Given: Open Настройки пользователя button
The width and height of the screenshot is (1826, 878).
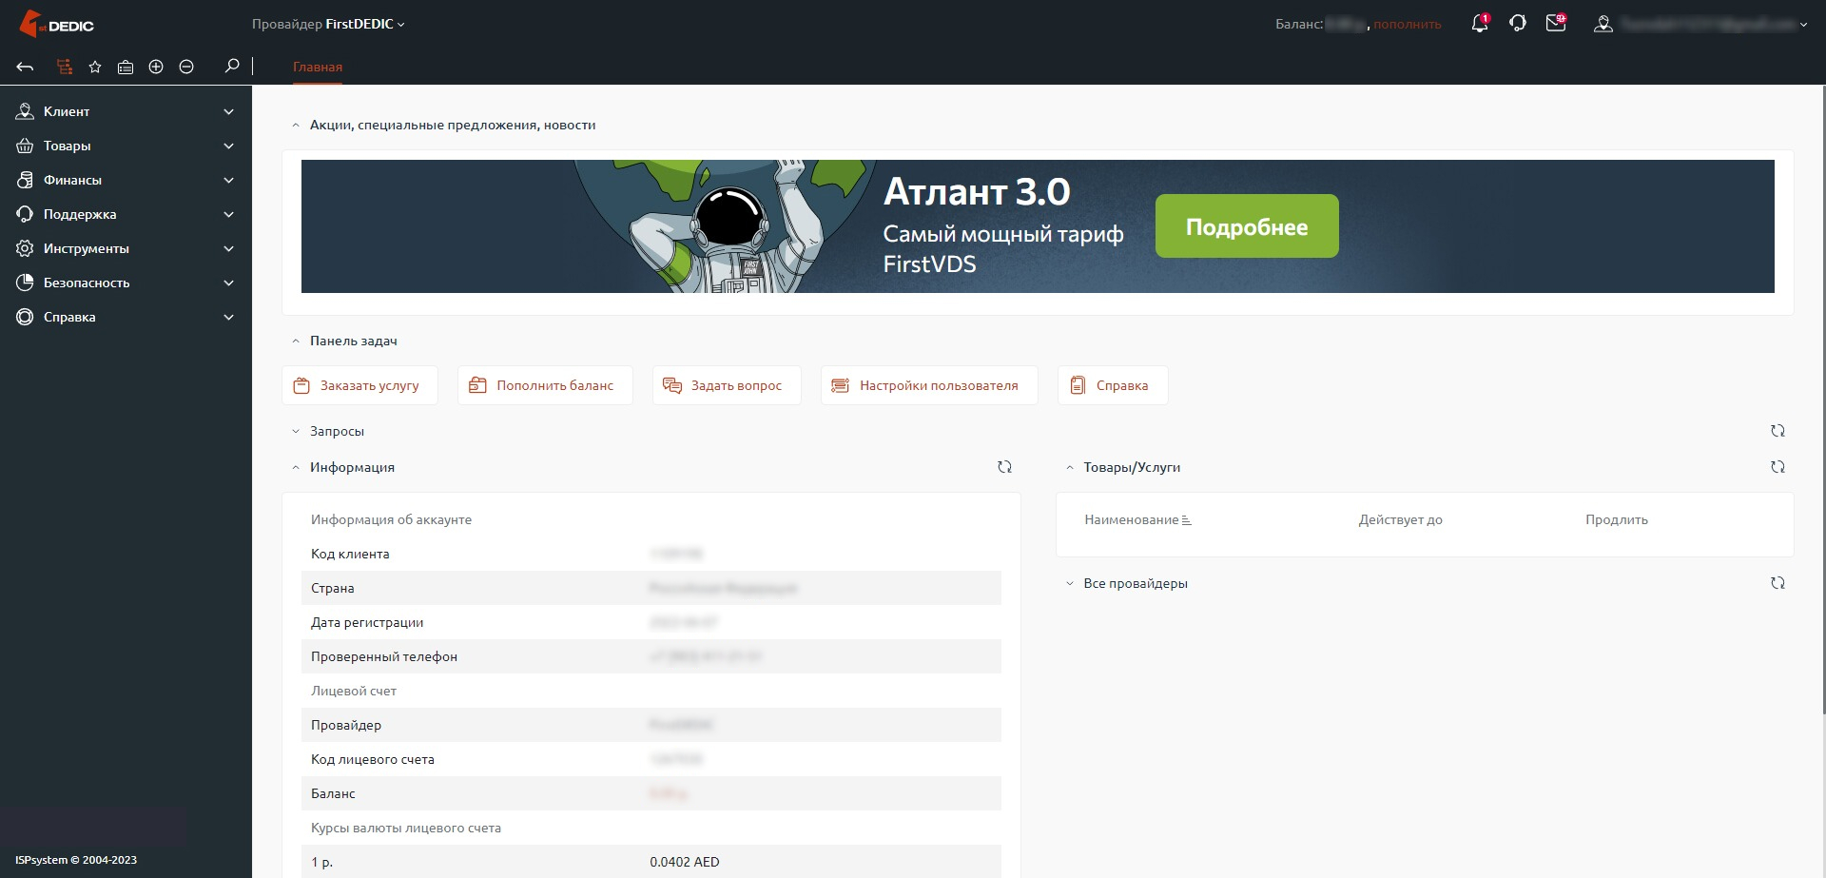Looking at the screenshot, I should click(929, 385).
